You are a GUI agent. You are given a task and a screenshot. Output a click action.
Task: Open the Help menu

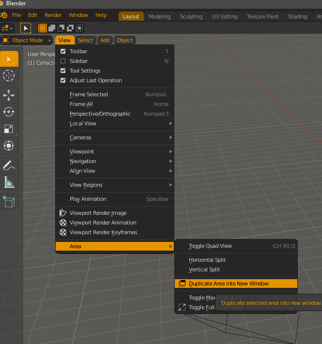[101, 15]
